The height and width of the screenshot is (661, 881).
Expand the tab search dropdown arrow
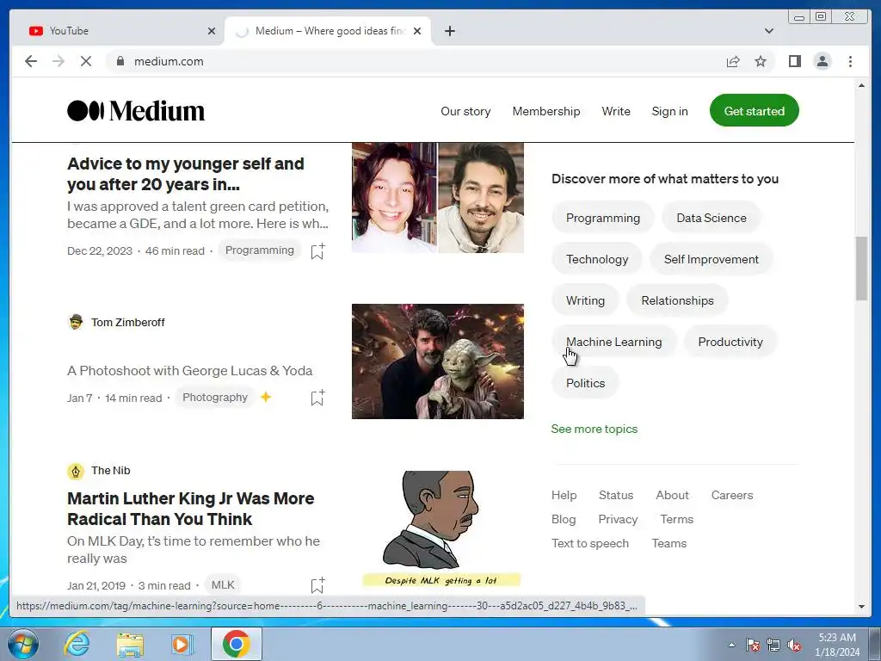coord(768,31)
